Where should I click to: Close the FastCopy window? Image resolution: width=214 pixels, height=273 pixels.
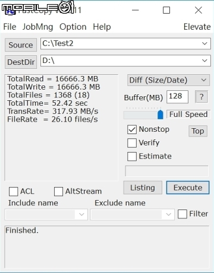[x=199, y=10]
